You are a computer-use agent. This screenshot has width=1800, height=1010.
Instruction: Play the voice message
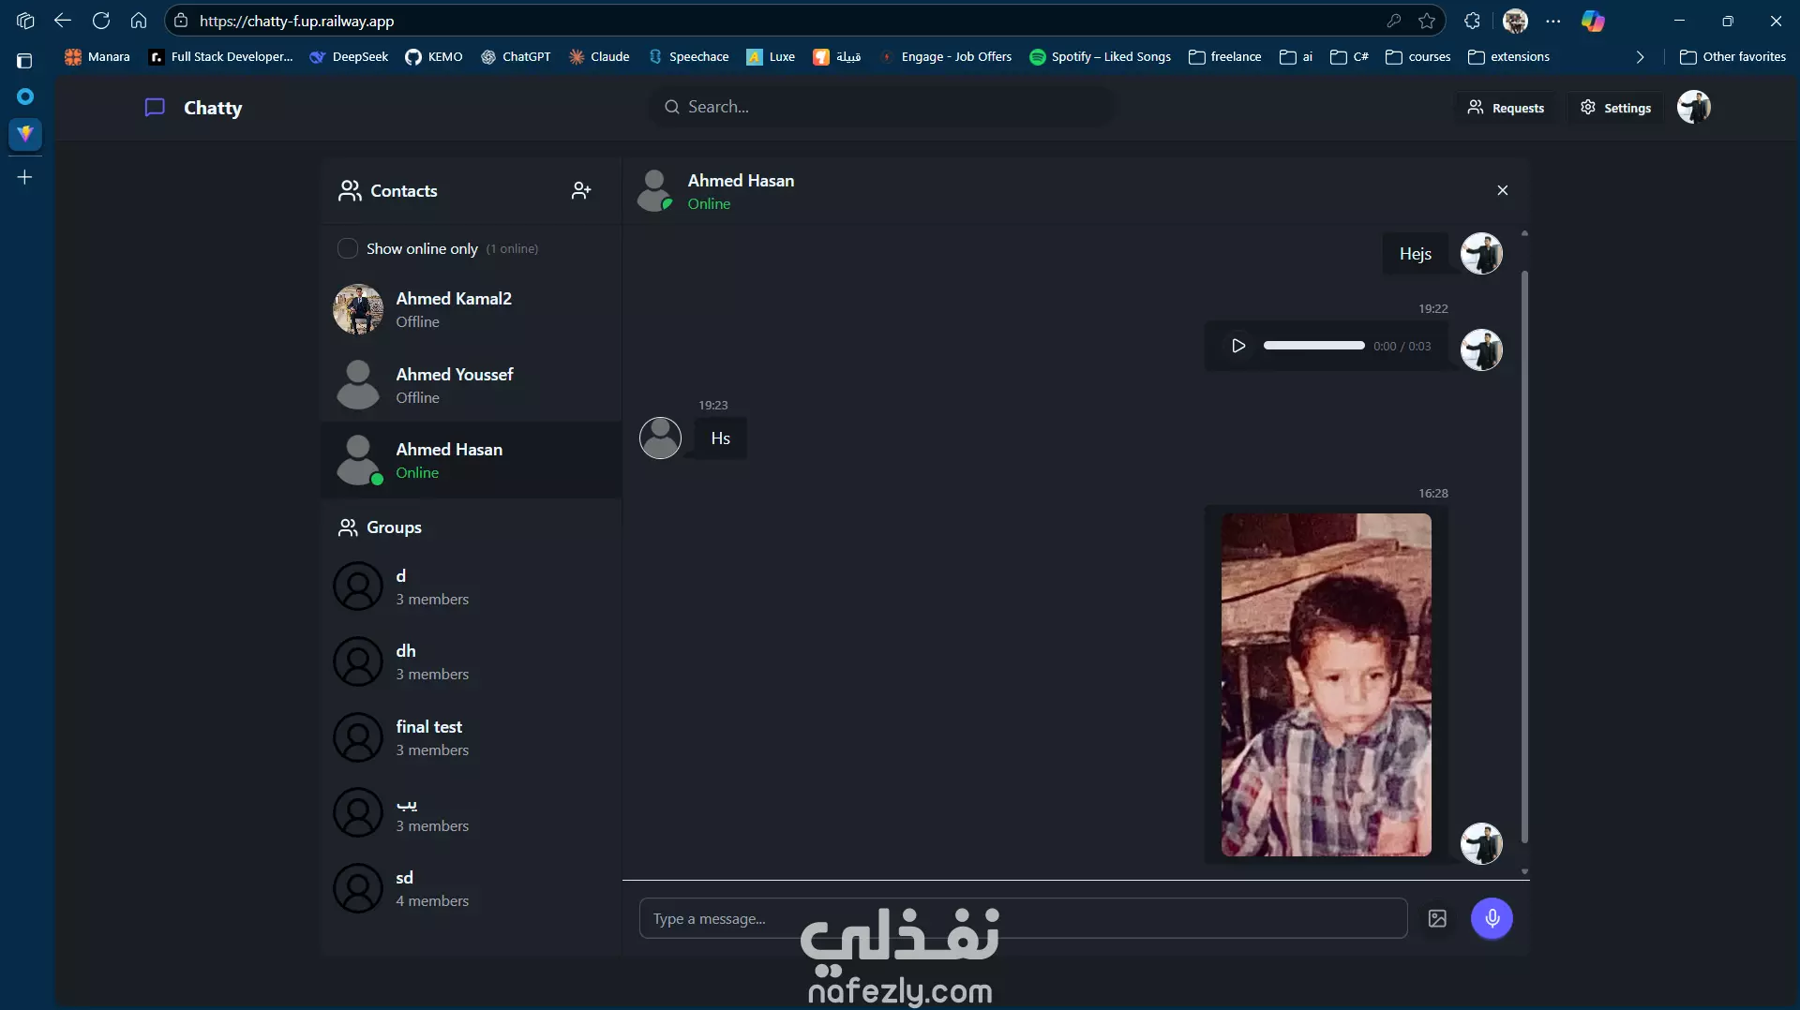(1238, 346)
